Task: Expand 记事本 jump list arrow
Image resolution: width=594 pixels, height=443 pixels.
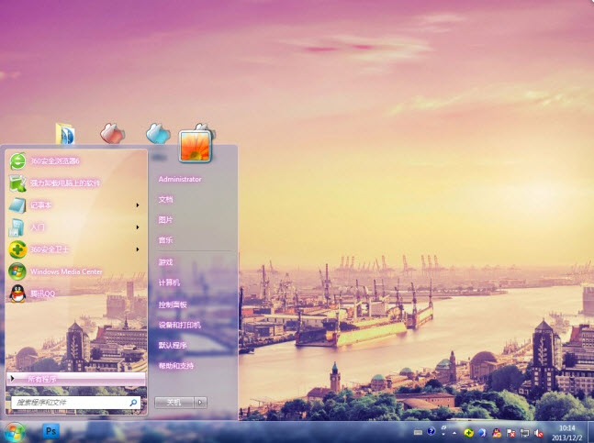Action: coord(138,205)
